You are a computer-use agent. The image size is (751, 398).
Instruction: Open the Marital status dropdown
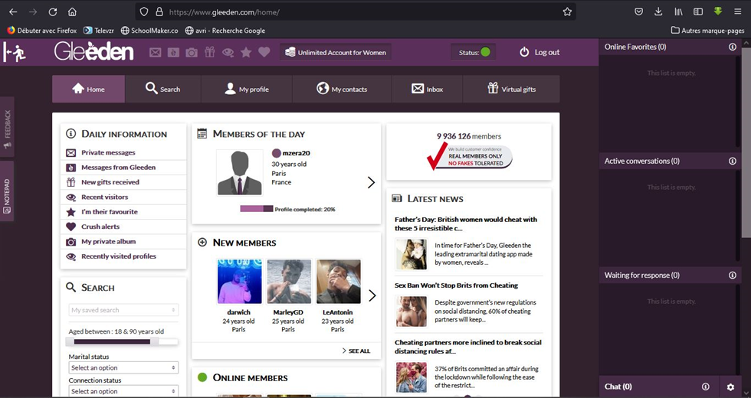click(x=123, y=367)
